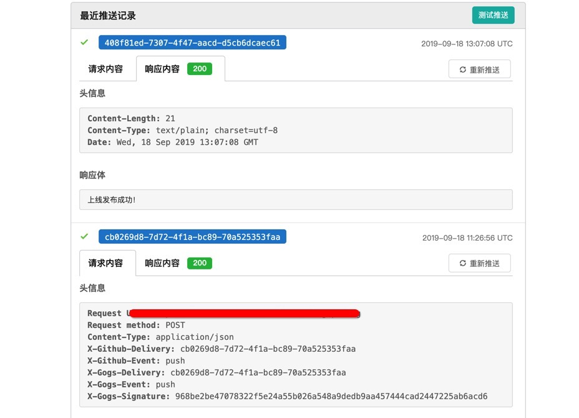Click the 2019-09-18 13:07:08 UTC timestamp
The height and width of the screenshot is (418, 579).
pos(467,44)
